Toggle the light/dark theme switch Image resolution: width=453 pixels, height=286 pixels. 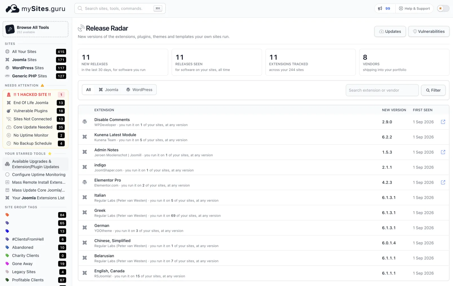click(443, 9)
